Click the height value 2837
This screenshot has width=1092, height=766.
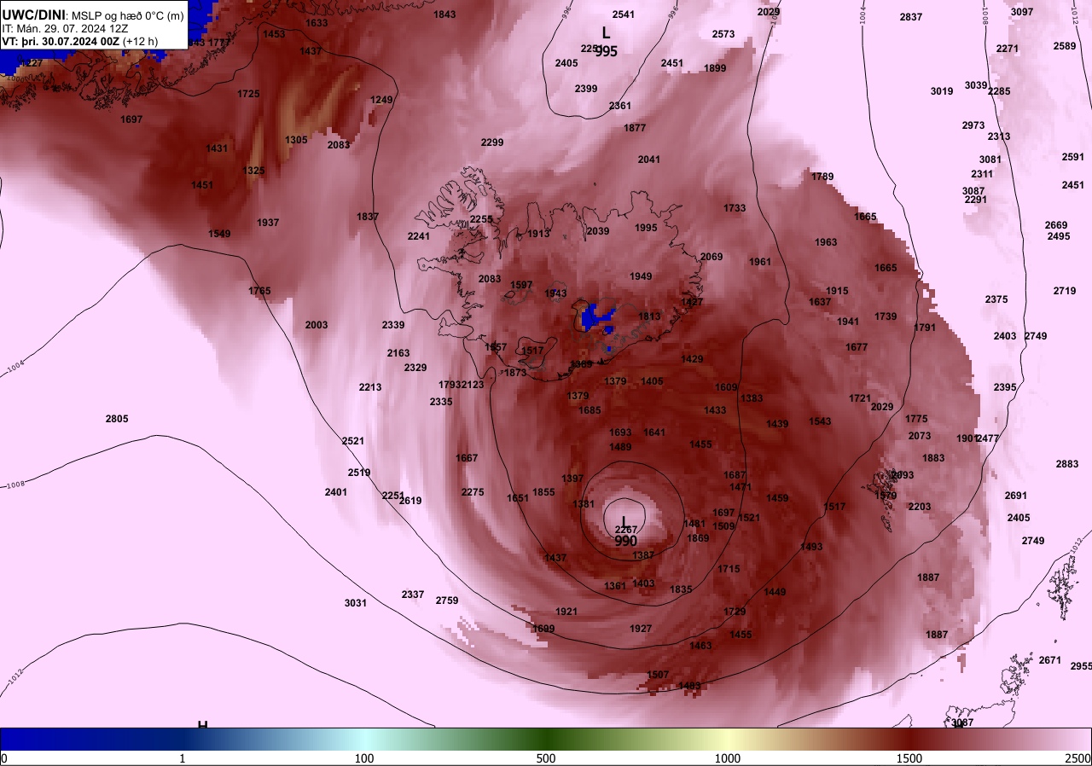(x=911, y=17)
